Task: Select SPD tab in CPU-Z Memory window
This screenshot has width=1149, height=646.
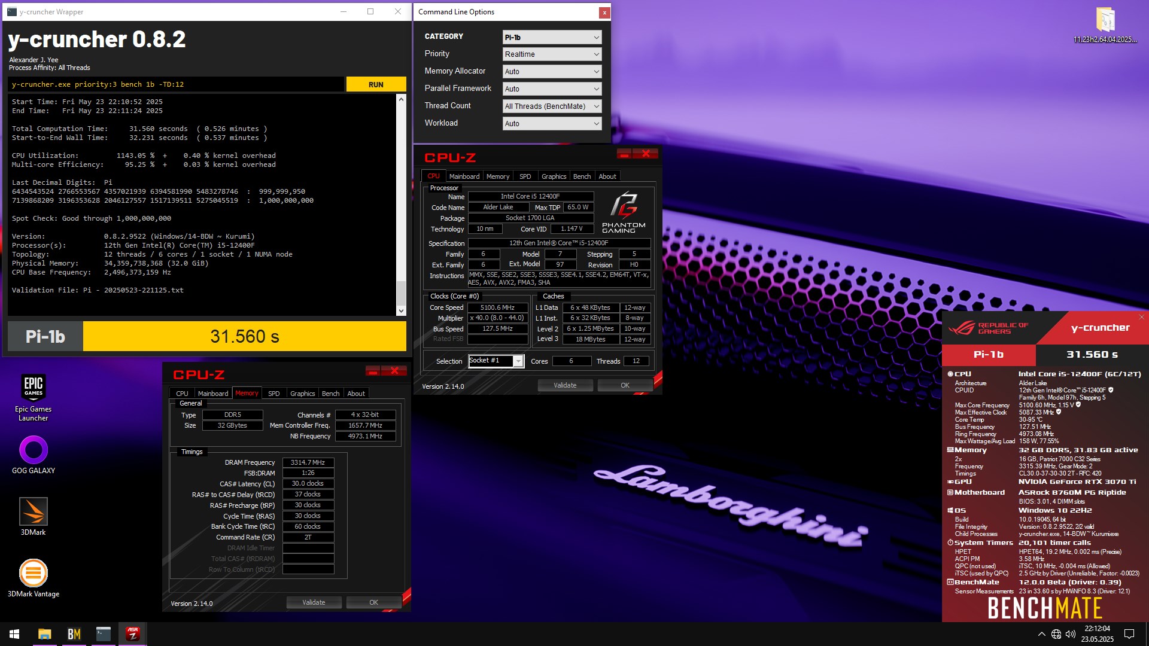Action: pos(273,394)
